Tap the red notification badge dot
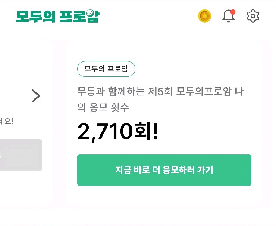The width and height of the screenshot is (276, 226). coord(233,12)
